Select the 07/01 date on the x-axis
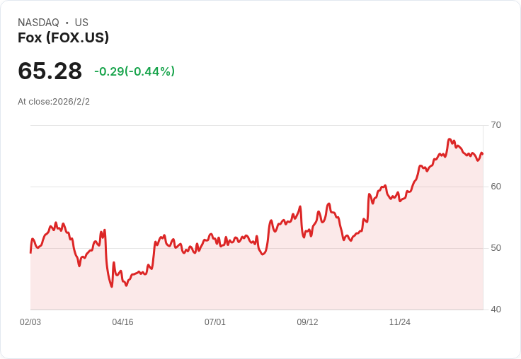521x359 pixels. [215, 322]
